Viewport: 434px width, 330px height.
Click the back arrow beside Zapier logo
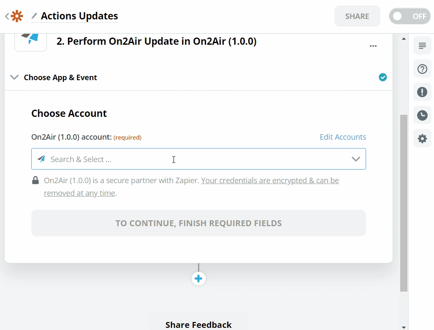click(x=7, y=16)
